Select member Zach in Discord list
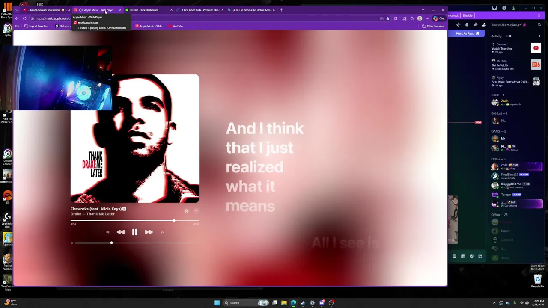The height and width of the screenshot is (308, 548). [x=516, y=102]
